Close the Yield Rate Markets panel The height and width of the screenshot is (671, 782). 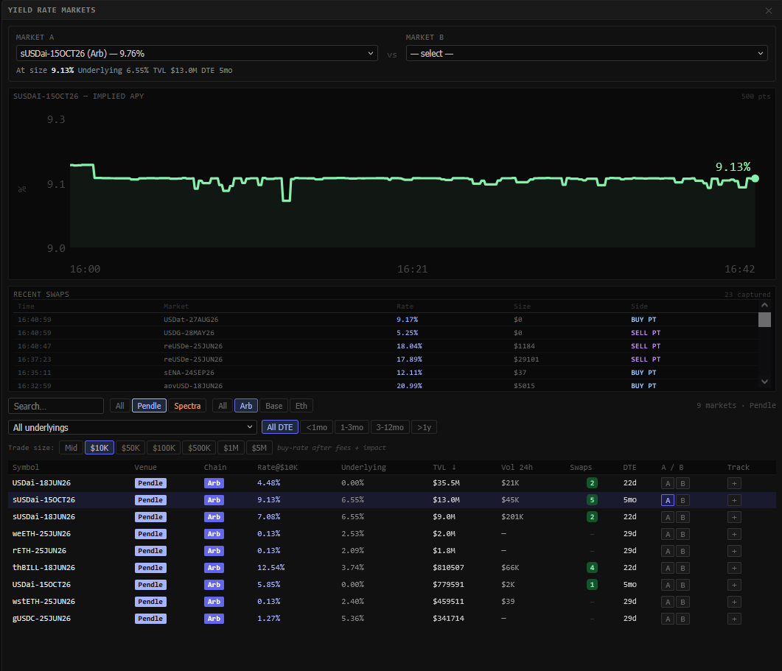(769, 10)
